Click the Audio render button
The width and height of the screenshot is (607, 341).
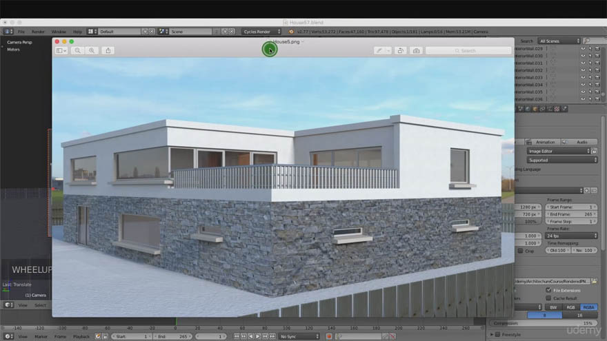[x=579, y=142]
